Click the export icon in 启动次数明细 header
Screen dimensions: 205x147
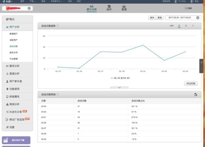[x=196, y=95]
